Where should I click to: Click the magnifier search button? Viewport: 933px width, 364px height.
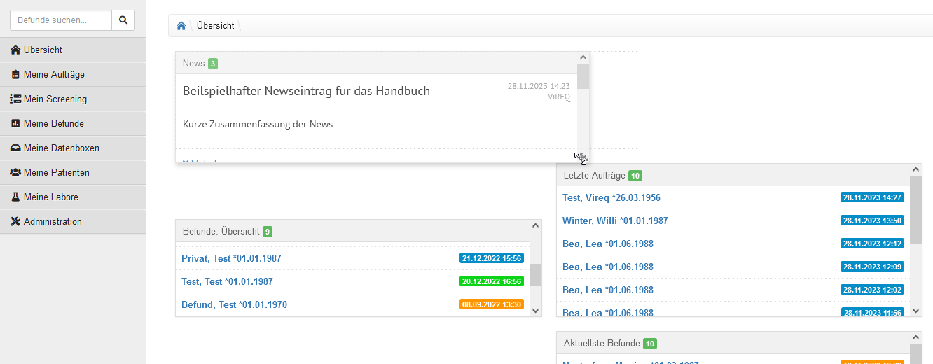coord(123,20)
